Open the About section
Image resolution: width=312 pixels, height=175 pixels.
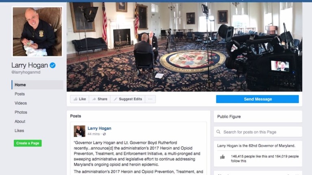coord(20,122)
